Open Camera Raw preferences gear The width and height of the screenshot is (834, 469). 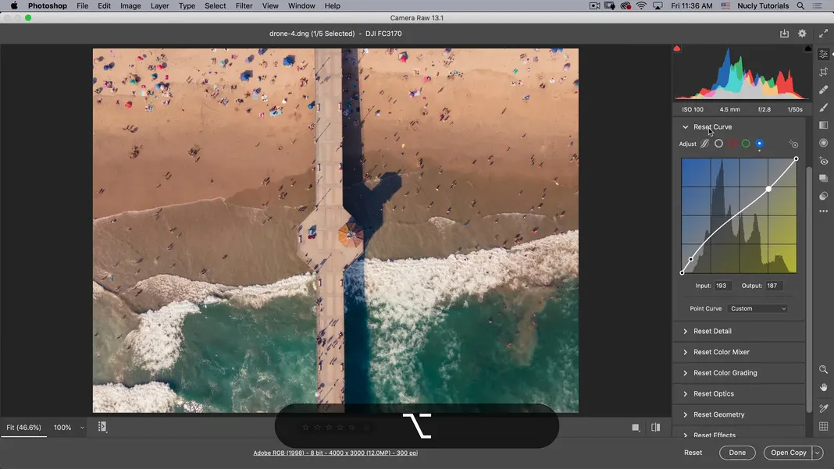click(x=802, y=34)
